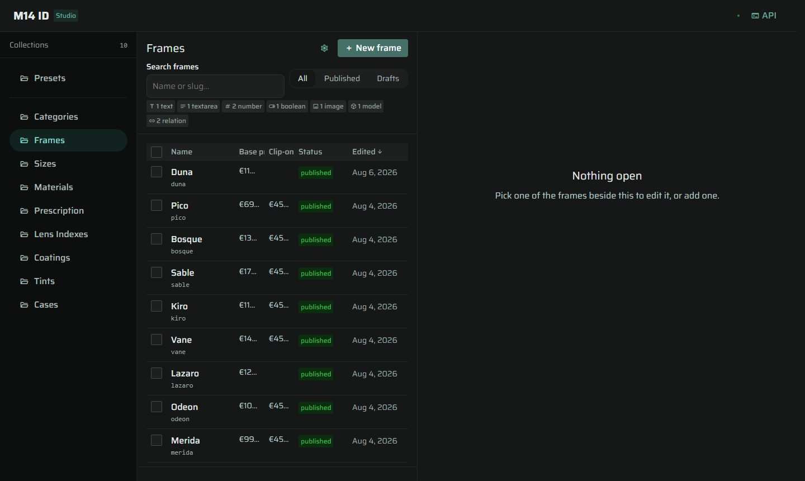
Task: Enable the checkbox next to Kiro
Action: coord(157,306)
